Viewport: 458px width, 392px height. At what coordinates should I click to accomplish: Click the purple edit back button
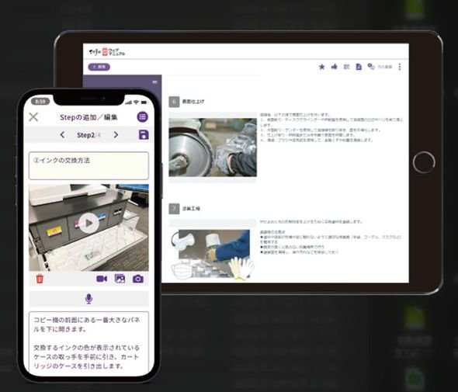tap(99, 67)
